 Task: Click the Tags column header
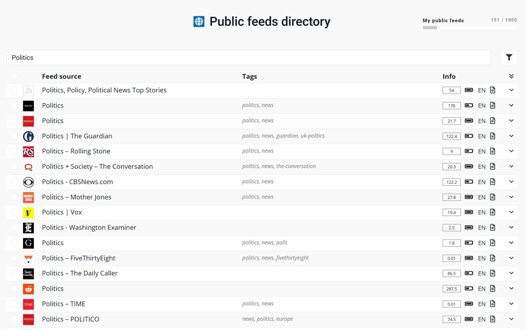[249, 76]
